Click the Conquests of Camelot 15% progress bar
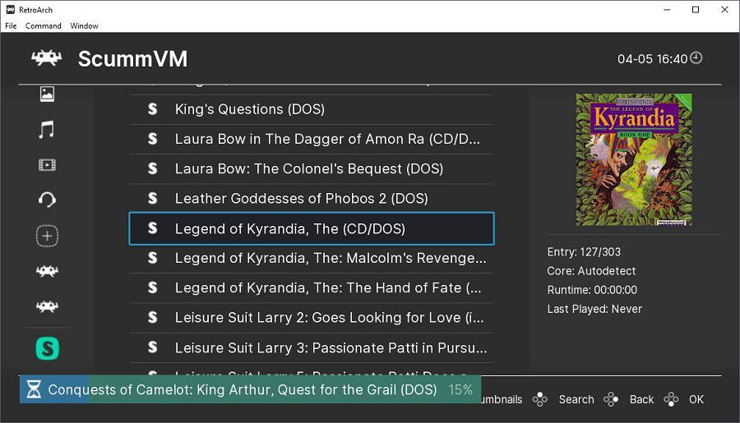The image size is (740, 423). (250, 389)
